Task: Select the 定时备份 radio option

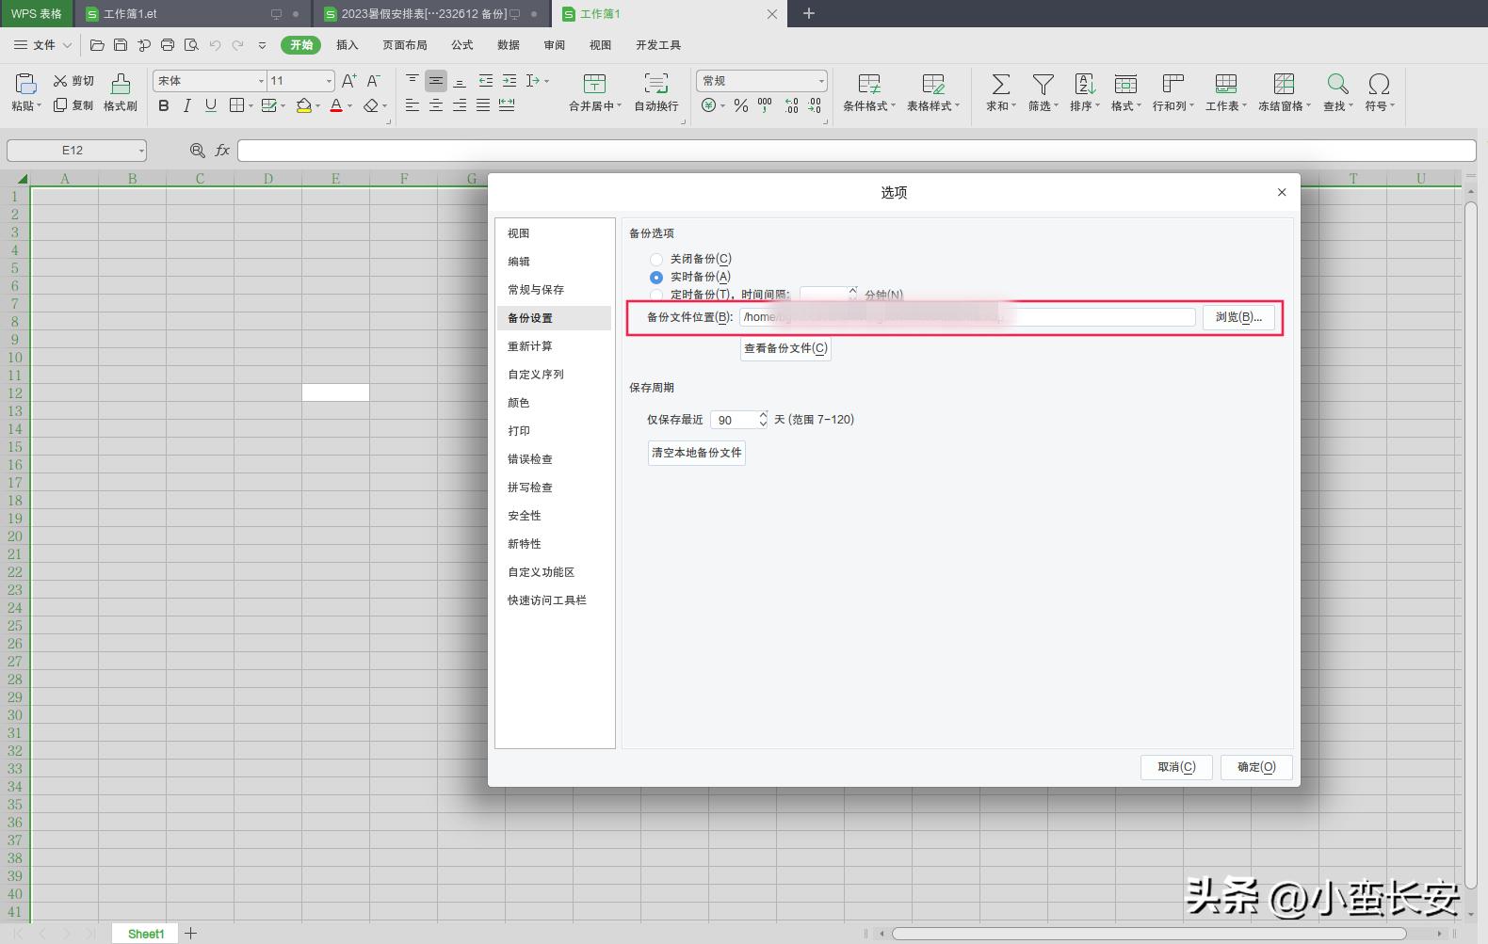Action: 656,296
